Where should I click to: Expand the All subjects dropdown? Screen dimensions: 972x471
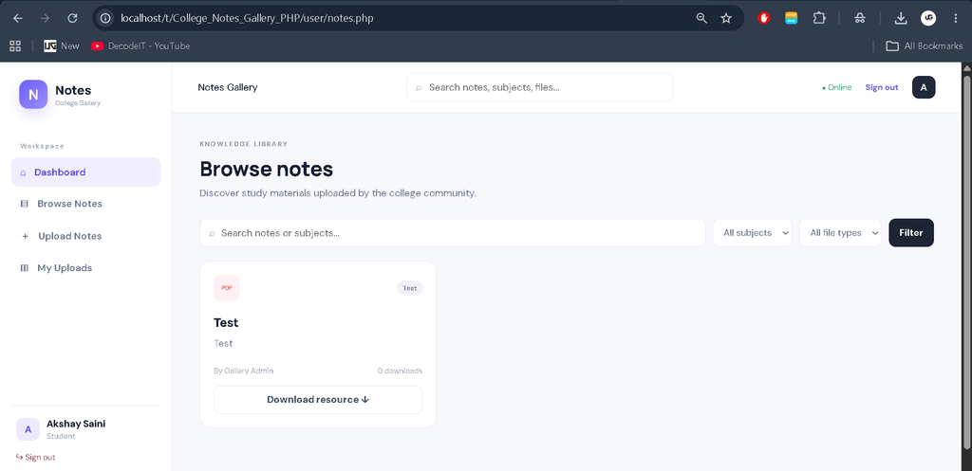pyautogui.click(x=752, y=233)
